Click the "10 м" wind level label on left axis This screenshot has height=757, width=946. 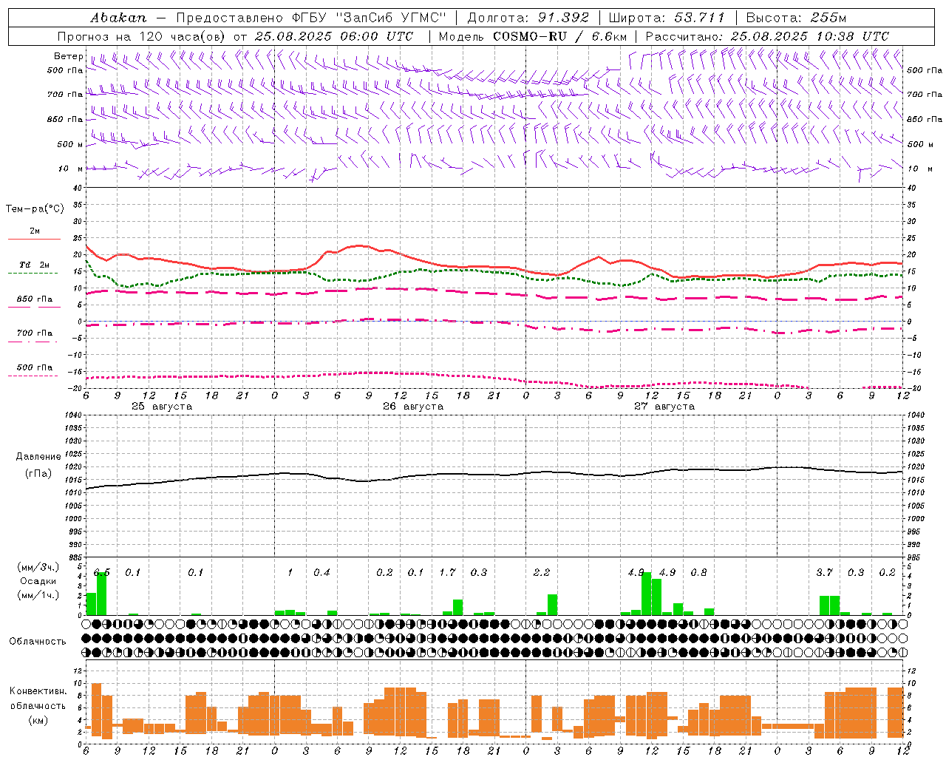pyautogui.click(x=71, y=169)
